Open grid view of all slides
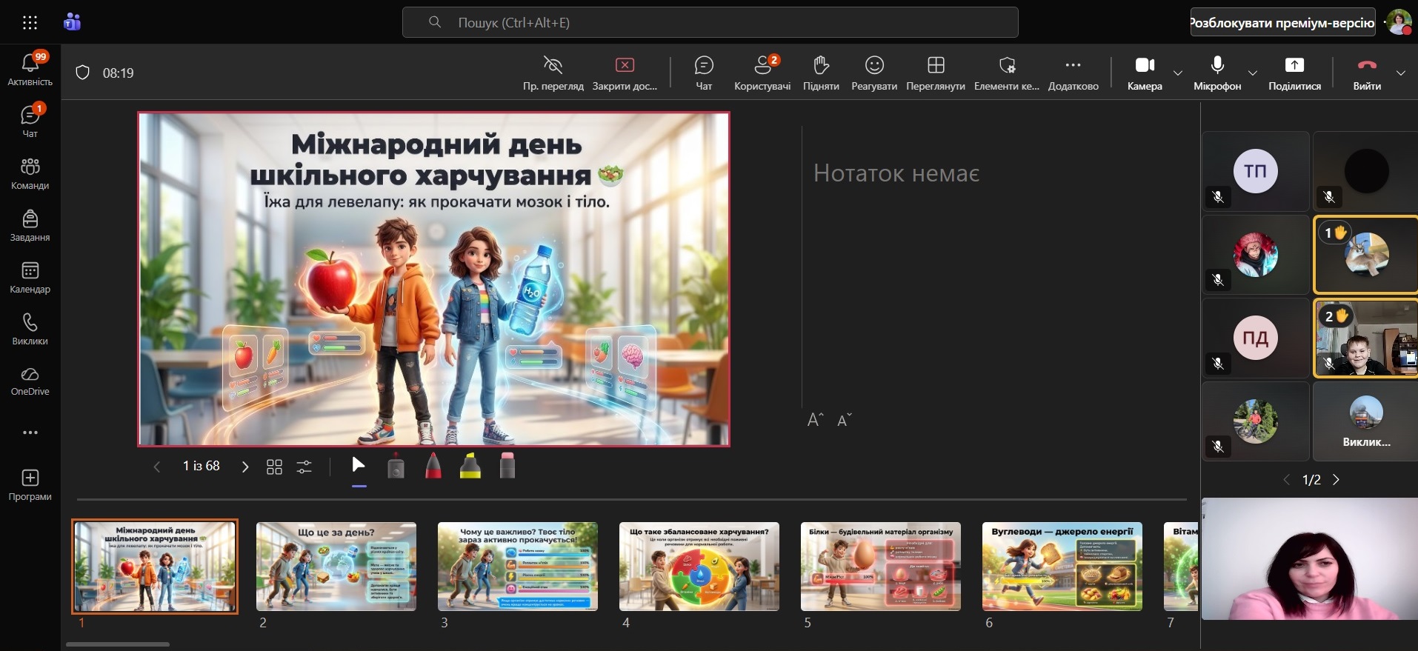Viewport: 1418px width, 651px height. coord(274,467)
